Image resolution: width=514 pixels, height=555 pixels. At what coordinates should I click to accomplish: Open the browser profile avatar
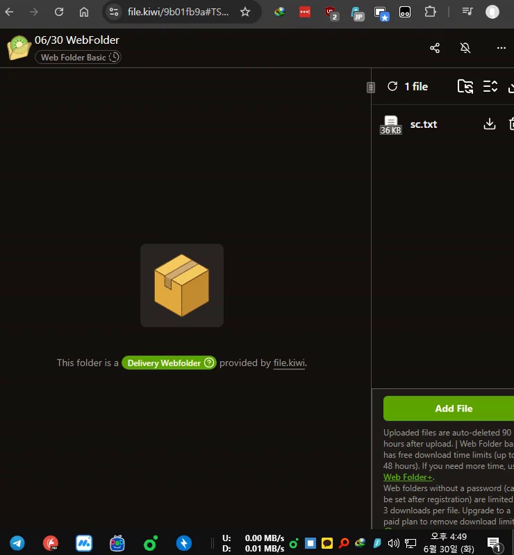coord(492,12)
